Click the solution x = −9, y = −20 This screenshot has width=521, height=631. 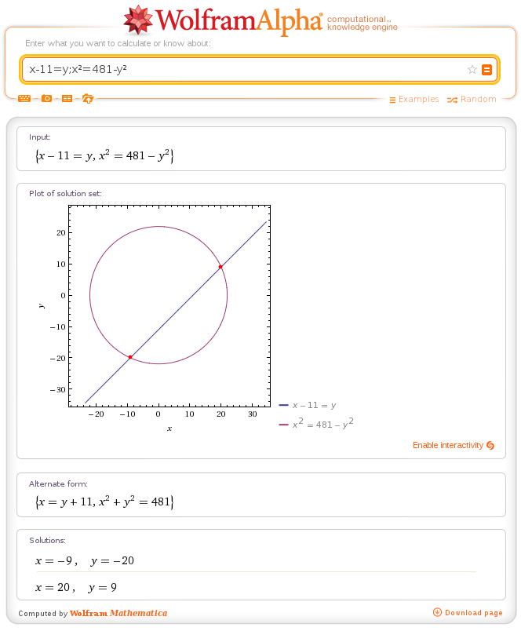pos(85,560)
